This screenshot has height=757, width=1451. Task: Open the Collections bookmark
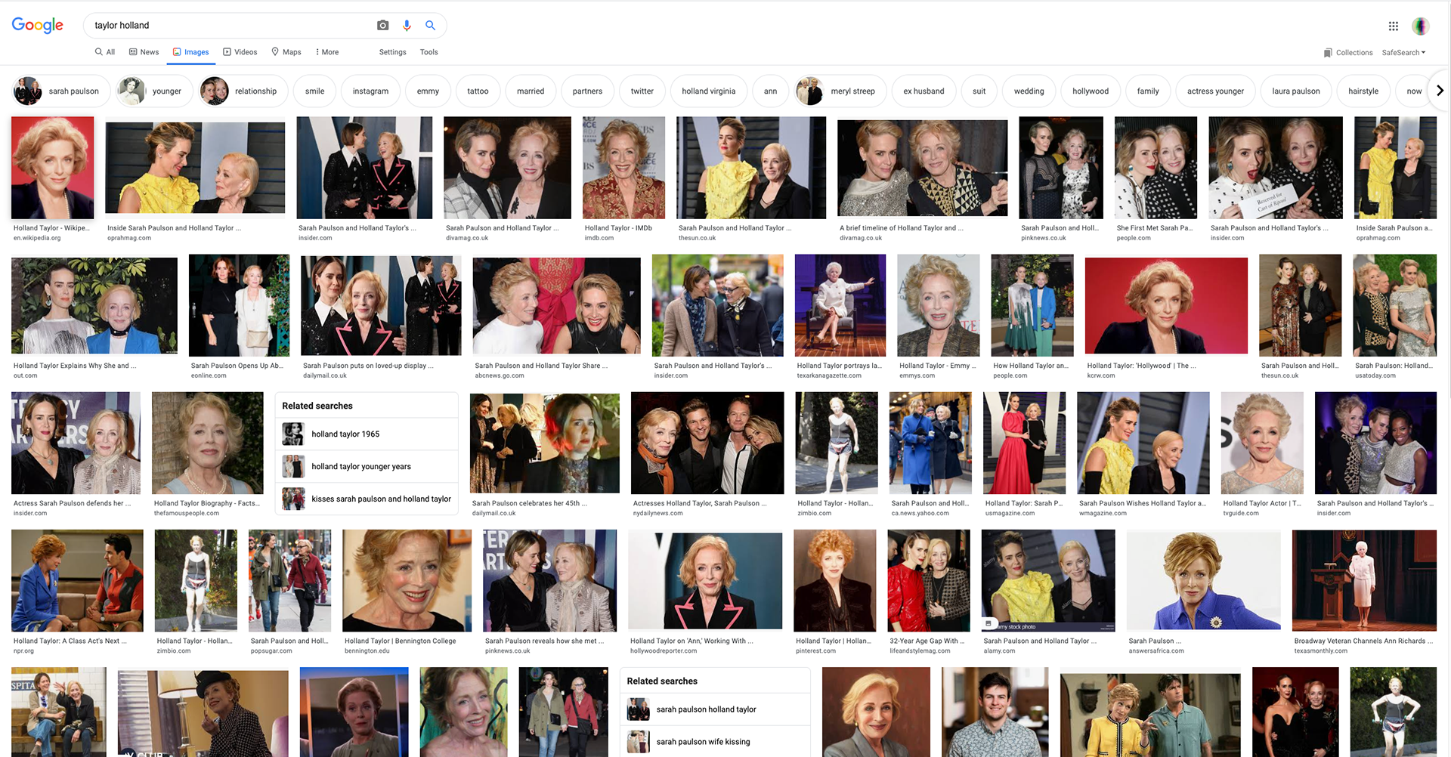1347,53
